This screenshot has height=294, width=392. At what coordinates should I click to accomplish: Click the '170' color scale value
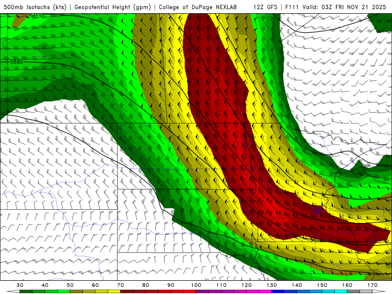pyautogui.click(x=372, y=285)
